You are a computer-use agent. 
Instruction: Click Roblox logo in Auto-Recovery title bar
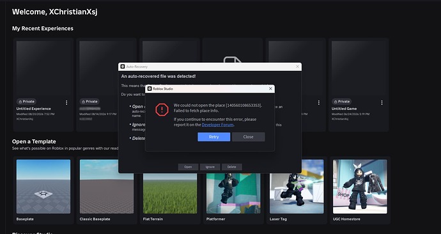[x=123, y=66]
